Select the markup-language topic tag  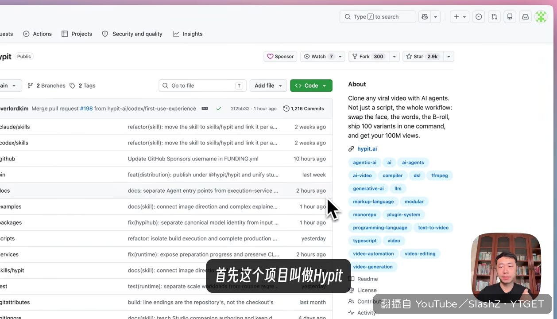click(x=373, y=202)
